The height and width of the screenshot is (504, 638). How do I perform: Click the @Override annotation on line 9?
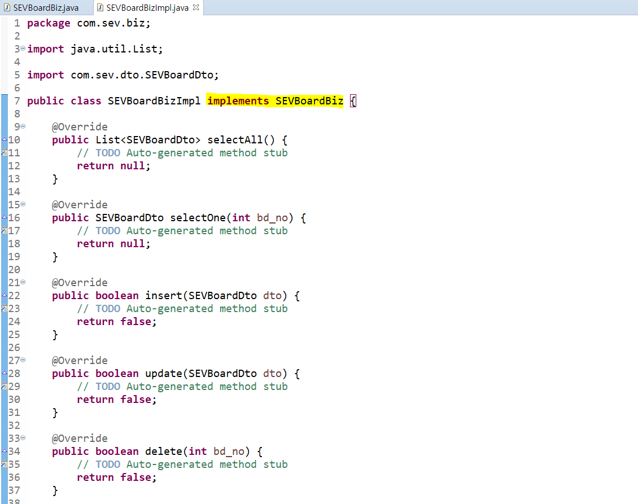[x=80, y=127]
